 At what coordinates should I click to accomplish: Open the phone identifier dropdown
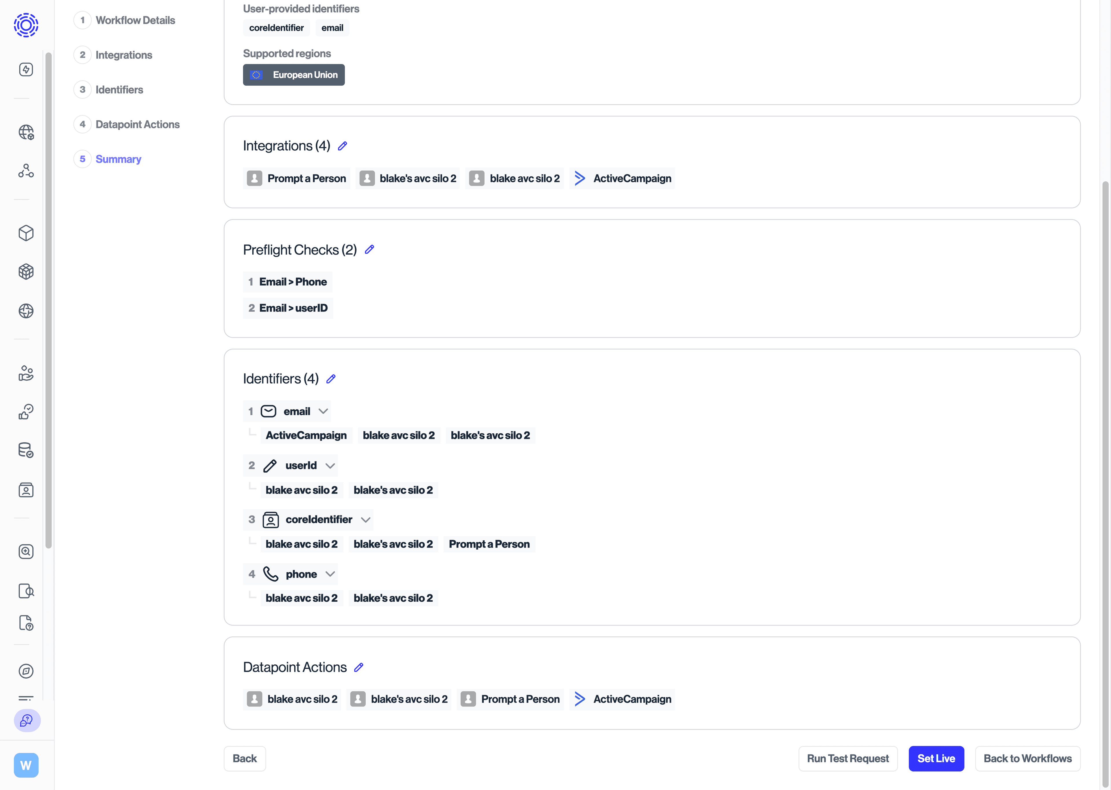(x=330, y=574)
